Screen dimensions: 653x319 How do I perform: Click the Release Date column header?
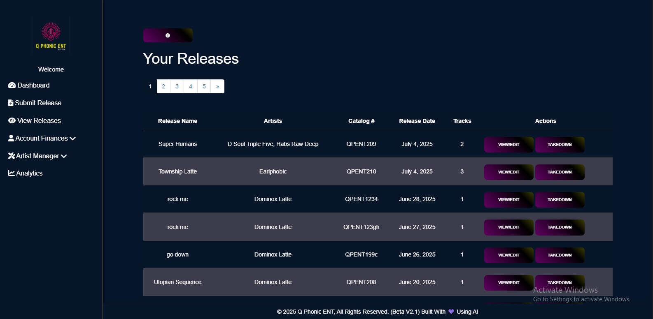pos(417,121)
